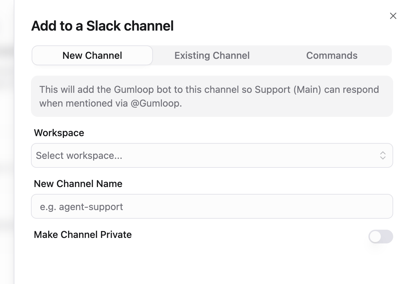Click the Workspace field label

[59, 133]
